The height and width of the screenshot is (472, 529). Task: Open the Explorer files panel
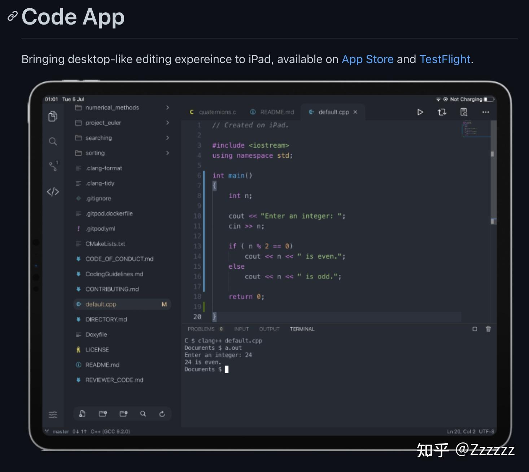(x=53, y=116)
